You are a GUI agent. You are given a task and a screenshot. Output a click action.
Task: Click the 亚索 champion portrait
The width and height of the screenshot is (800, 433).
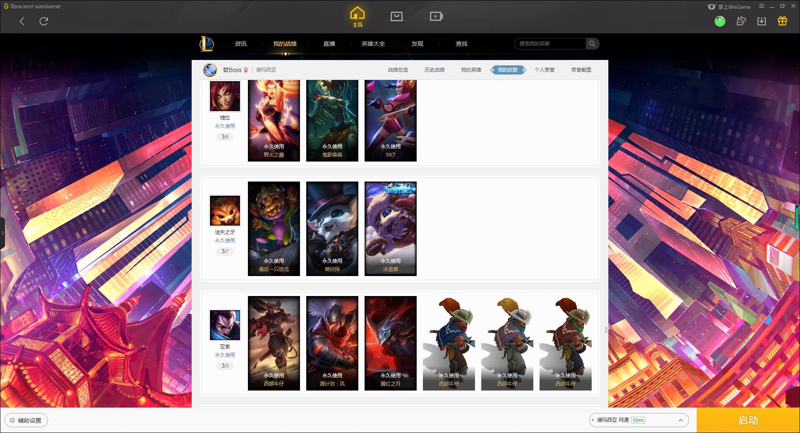225,325
